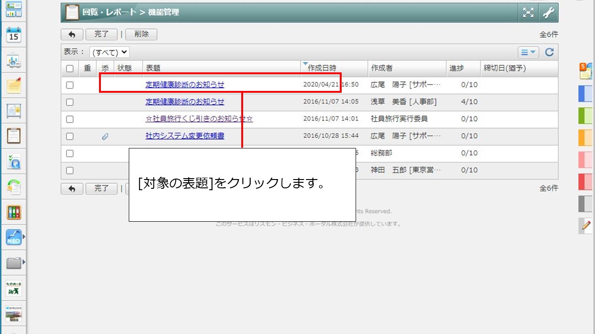595x334 pixels.
Task: Check the box for 社内システム変更依頼書 row
Action: tap(70, 136)
